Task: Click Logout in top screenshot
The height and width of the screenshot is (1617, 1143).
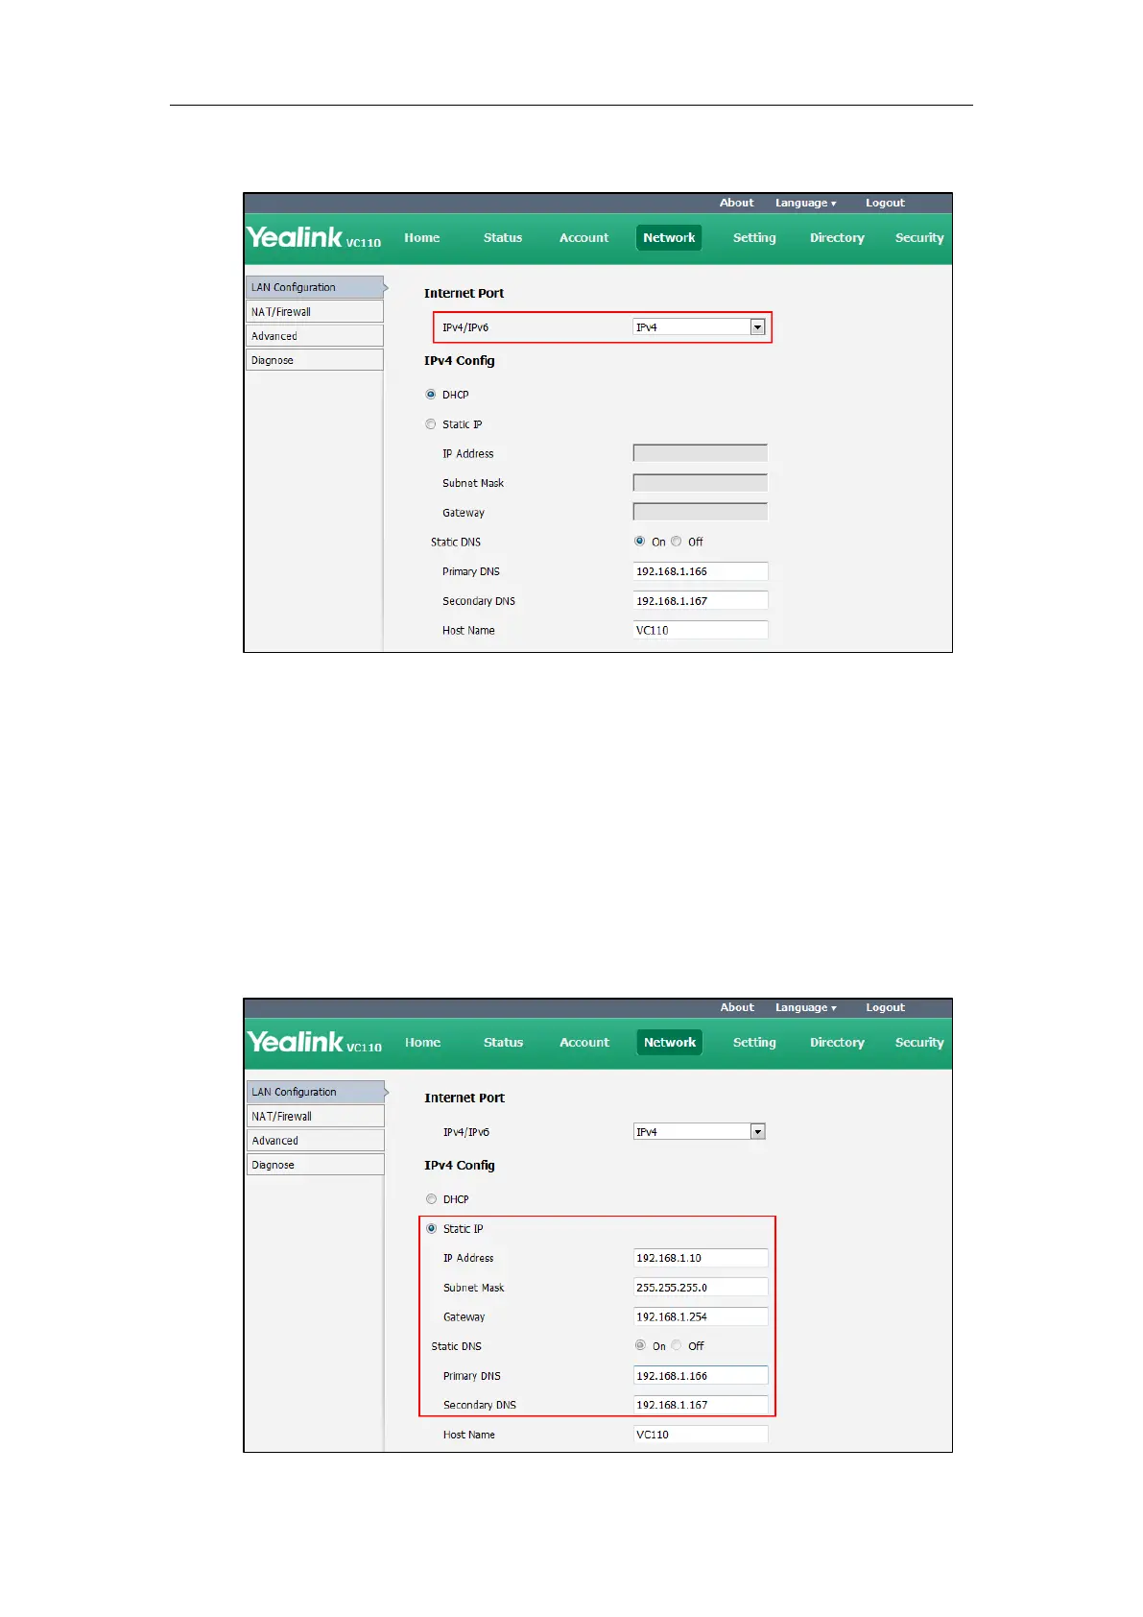Action: (x=885, y=204)
